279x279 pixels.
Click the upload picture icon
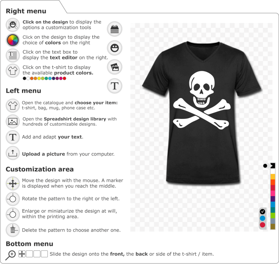point(13,153)
